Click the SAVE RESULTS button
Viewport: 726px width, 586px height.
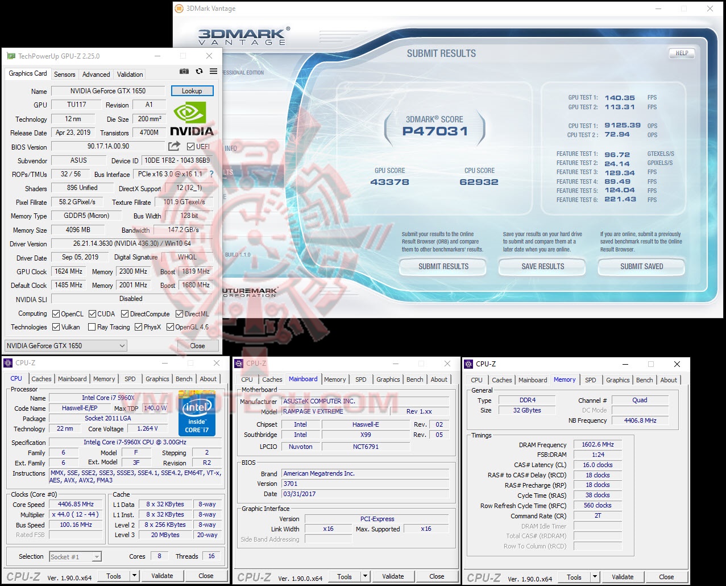543,266
